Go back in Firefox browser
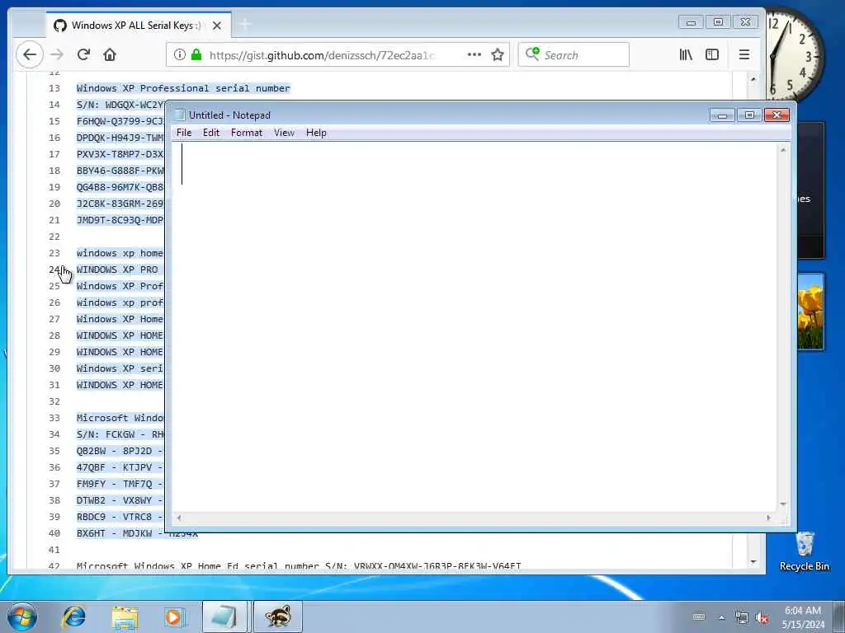Image resolution: width=845 pixels, height=633 pixels. pyautogui.click(x=30, y=54)
